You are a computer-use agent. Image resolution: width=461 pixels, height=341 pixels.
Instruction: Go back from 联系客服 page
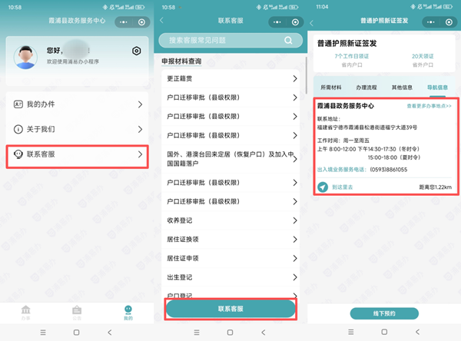coord(161,20)
